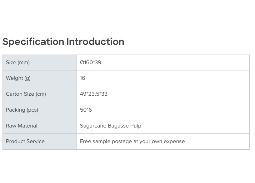Click the word "Sugarcane" in the table
Screen dimensions: 255x183
(x=93, y=126)
